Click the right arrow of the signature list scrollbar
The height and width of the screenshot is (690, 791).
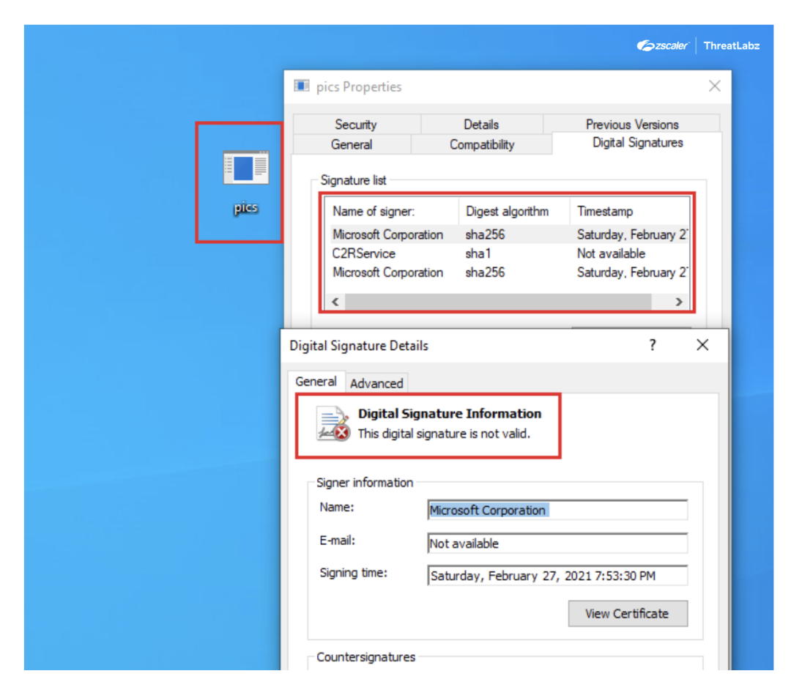click(677, 301)
